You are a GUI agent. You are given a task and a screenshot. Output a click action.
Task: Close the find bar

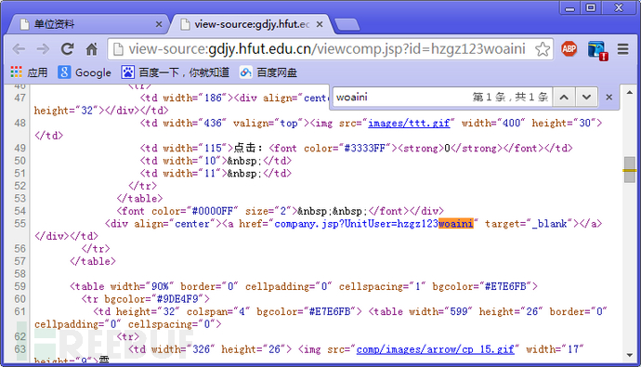(609, 98)
